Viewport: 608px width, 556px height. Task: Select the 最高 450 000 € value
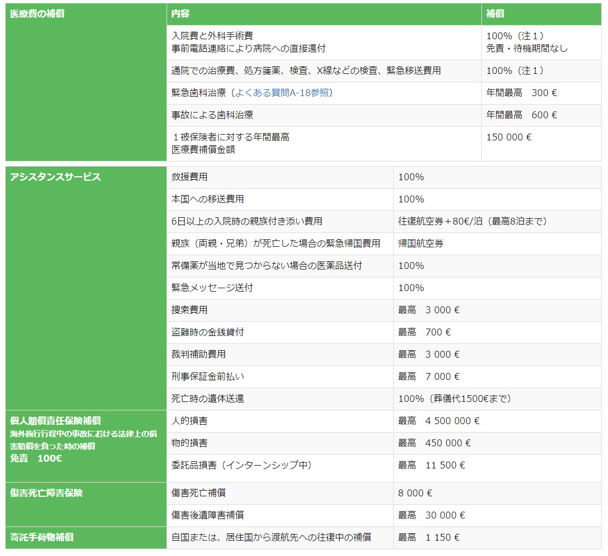[434, 443]
